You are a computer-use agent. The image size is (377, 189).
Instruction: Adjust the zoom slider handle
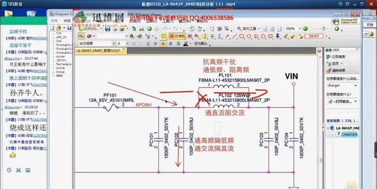tap(324, 29)
